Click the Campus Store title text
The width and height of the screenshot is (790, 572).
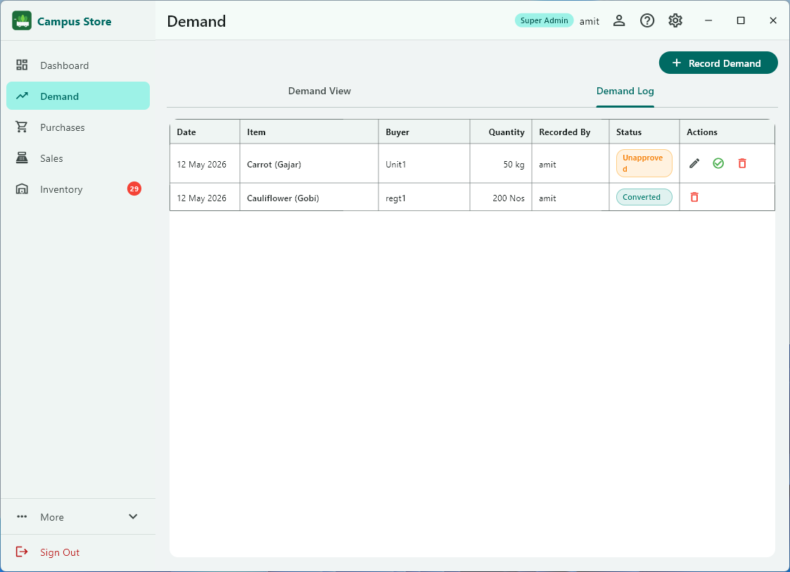(x=74, y=22)
